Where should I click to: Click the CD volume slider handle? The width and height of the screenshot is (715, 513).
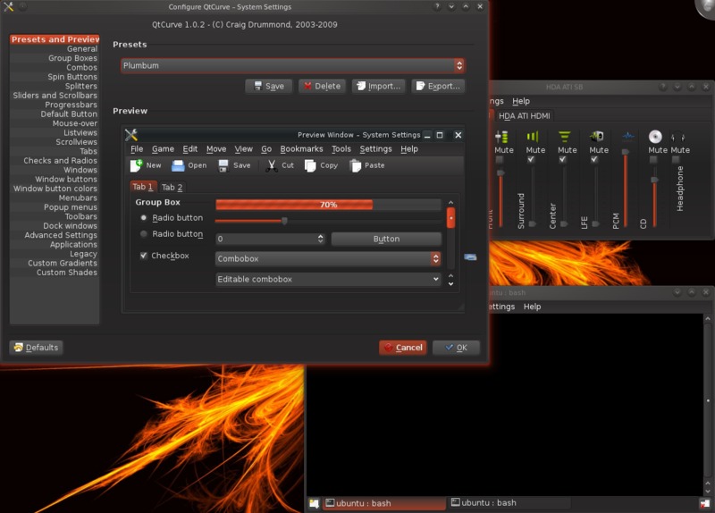655,180
